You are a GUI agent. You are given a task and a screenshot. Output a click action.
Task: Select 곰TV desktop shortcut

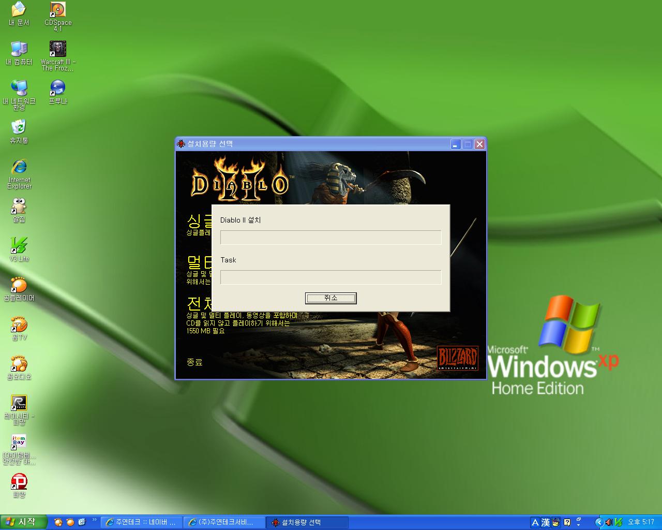19,329
